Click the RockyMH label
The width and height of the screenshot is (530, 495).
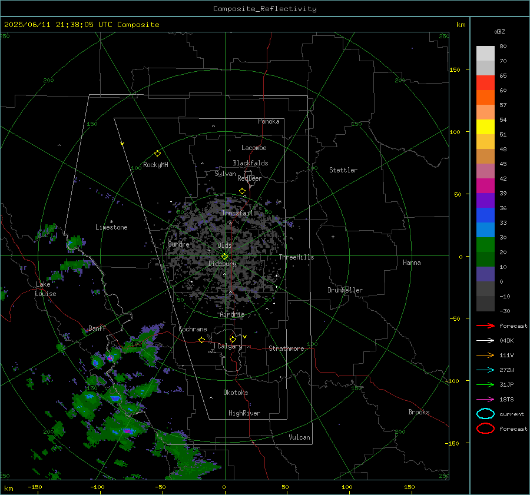[x=155, y=165]
